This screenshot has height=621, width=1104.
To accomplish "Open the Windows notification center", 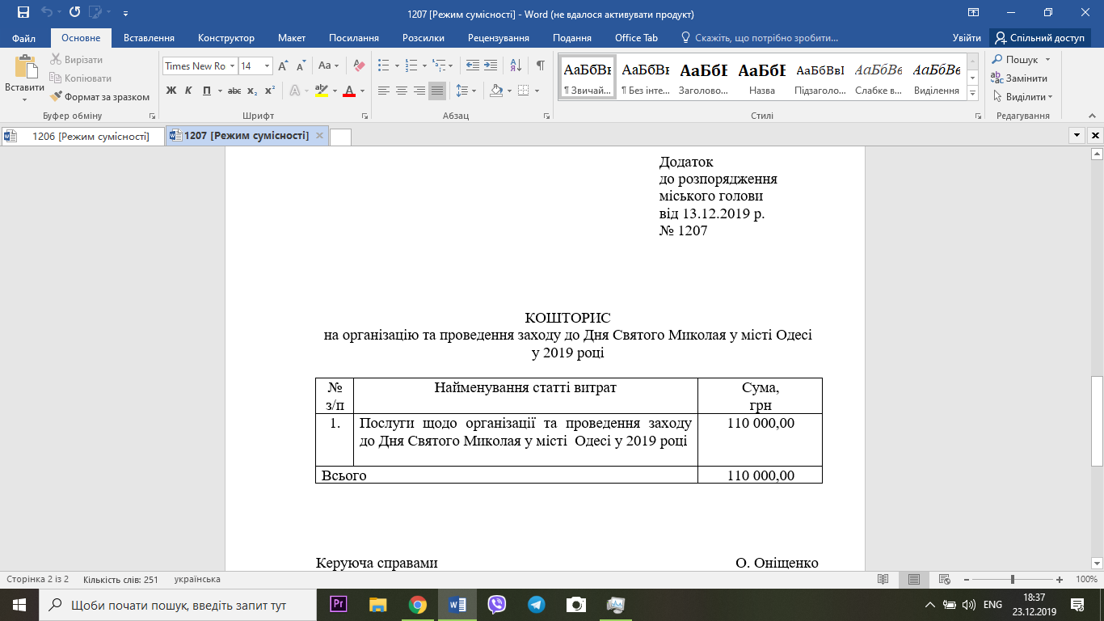I will pyautogui.click(x=1077, y=605).
